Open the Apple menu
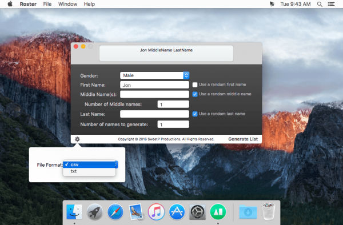This screenshot has height=225, width=343. (x=10, y=4)
